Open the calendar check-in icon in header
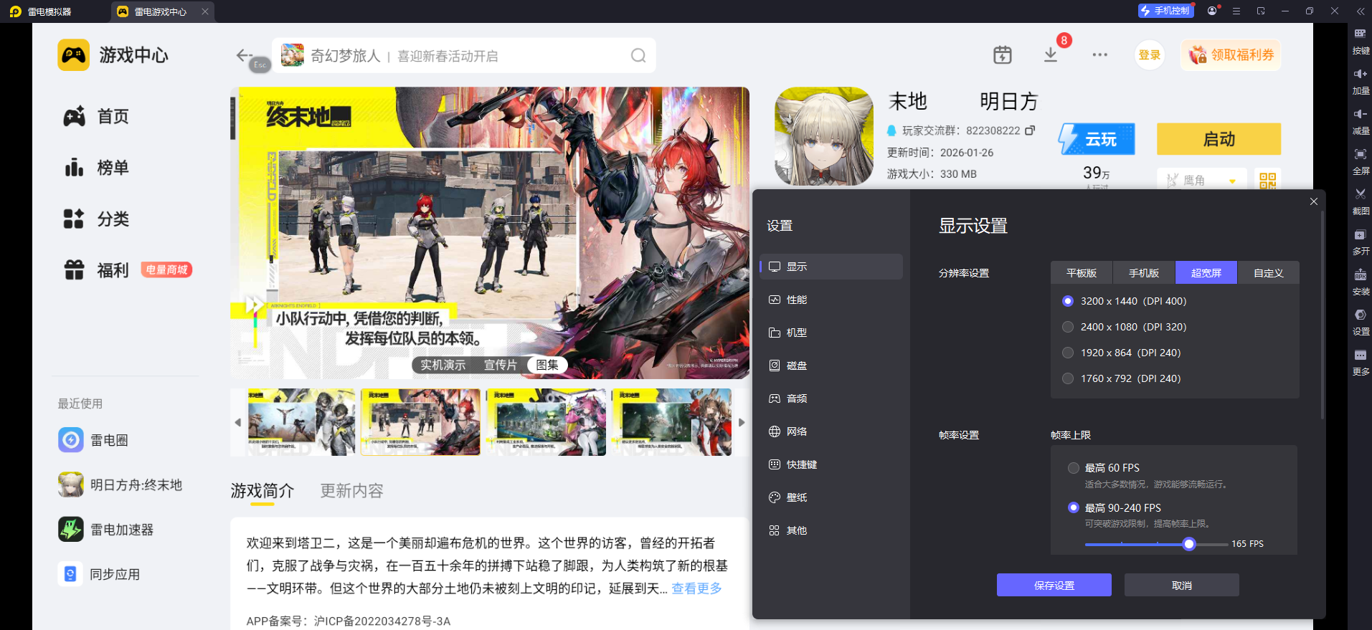This screenshot has width=1372, height=630. [x=1002, y=54]
